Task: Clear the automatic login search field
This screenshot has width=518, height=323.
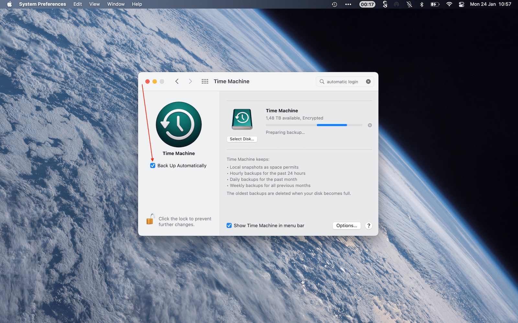Action: pyautogui.click(x=368, y=81)
